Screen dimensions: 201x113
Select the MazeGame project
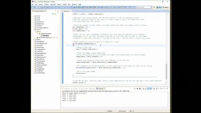(x=39, y=55)
